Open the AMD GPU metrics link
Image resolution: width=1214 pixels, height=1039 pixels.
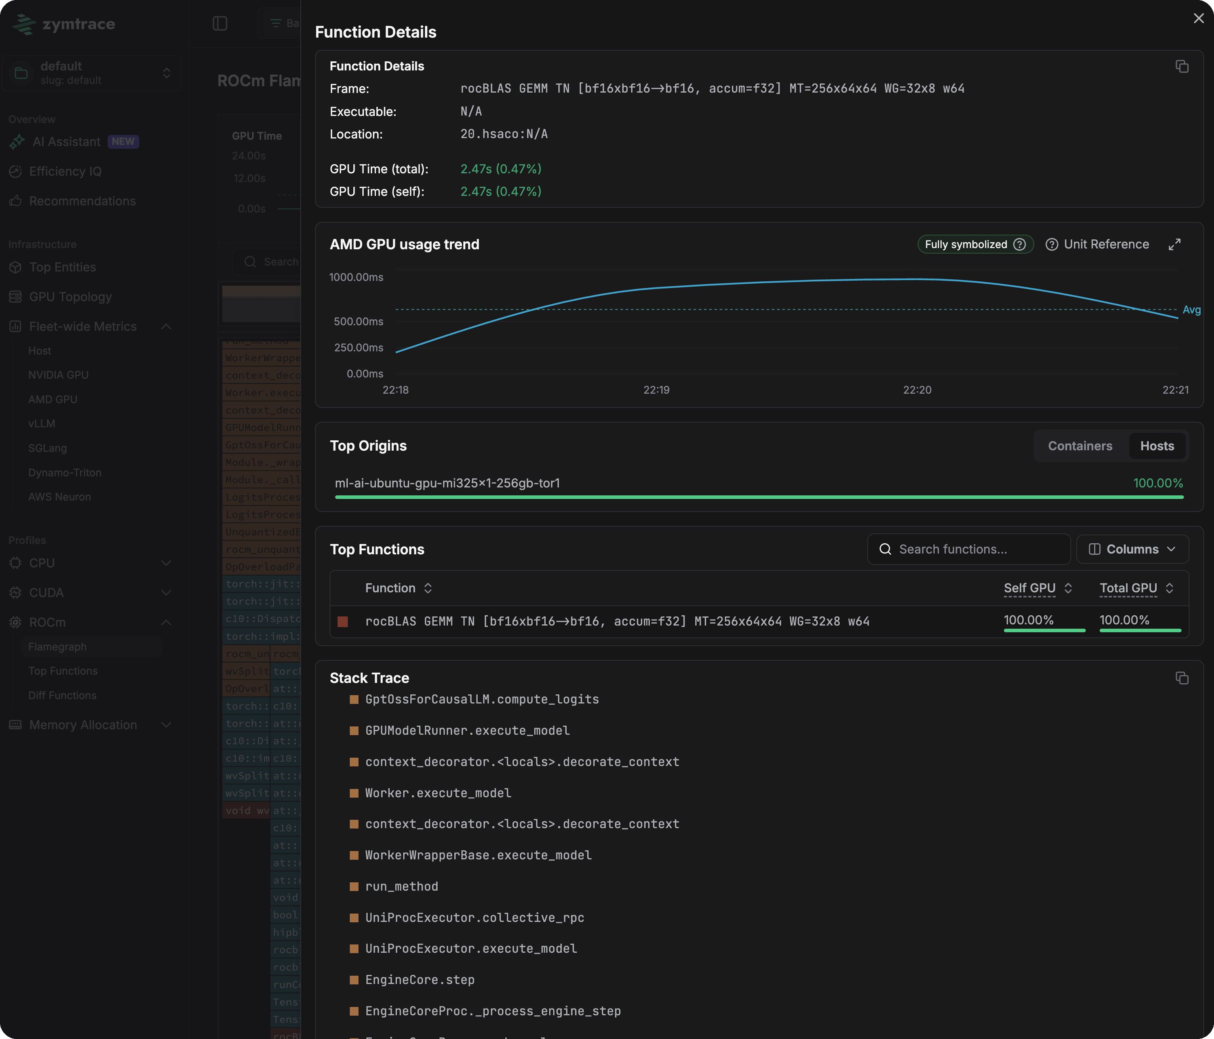[53, 399]
